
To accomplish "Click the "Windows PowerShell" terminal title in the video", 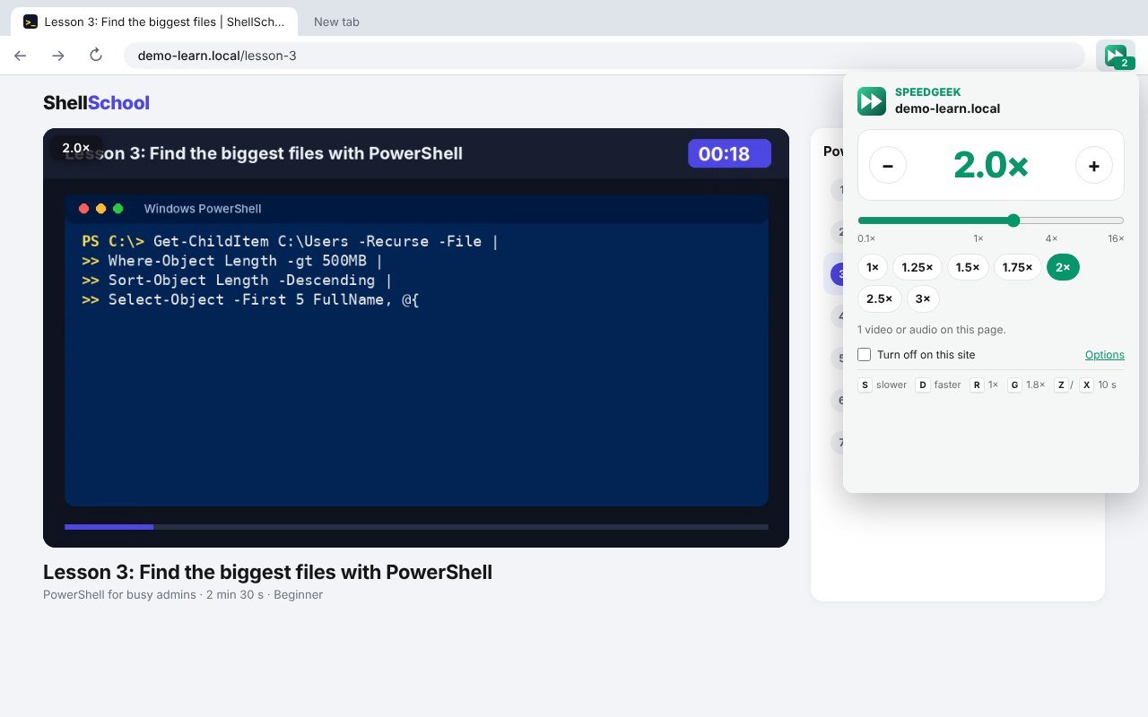I will (x=203, y=209).
